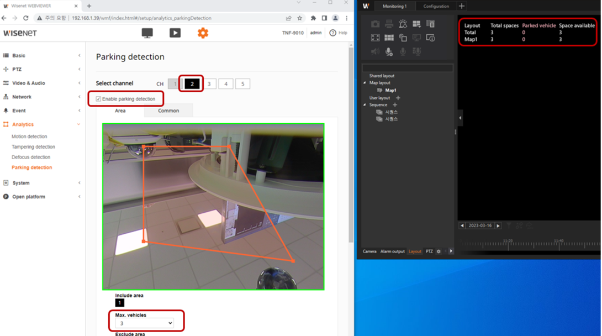Open the Max. vehicles dropdown
Image resolution: width=602 pixels, height=336 pixels.
pyautogui.click(x=145, y=323)
